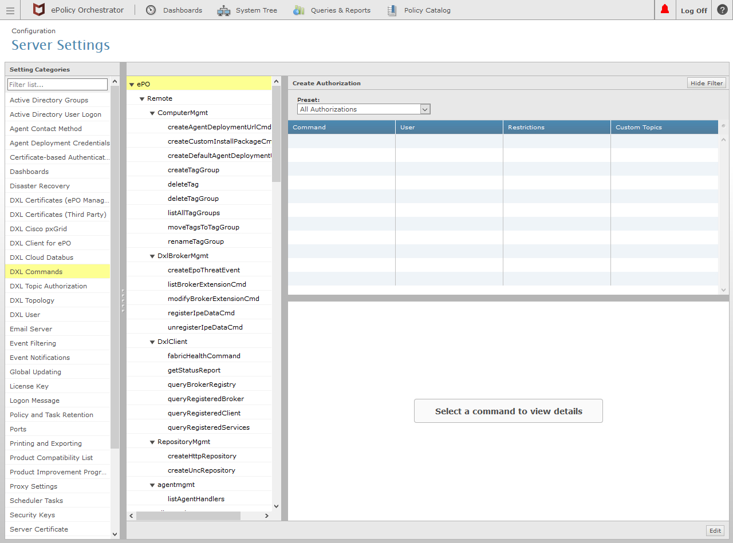
Task: Select DXL Topic Authorization category
Action: coord(58,286)
